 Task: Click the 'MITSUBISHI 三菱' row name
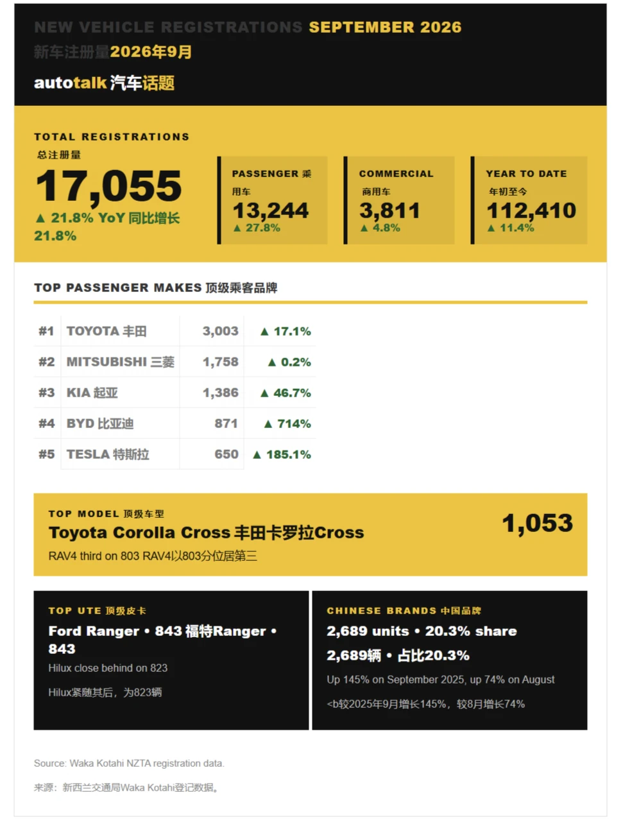tap(121, 362)
